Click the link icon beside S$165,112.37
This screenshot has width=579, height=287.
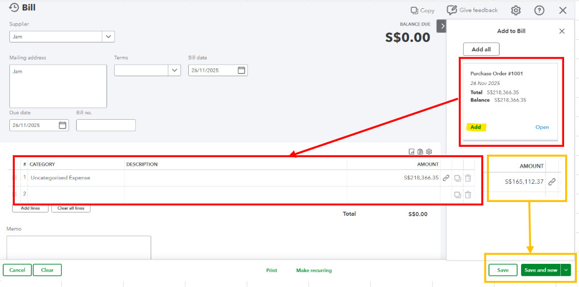(551, 182)
